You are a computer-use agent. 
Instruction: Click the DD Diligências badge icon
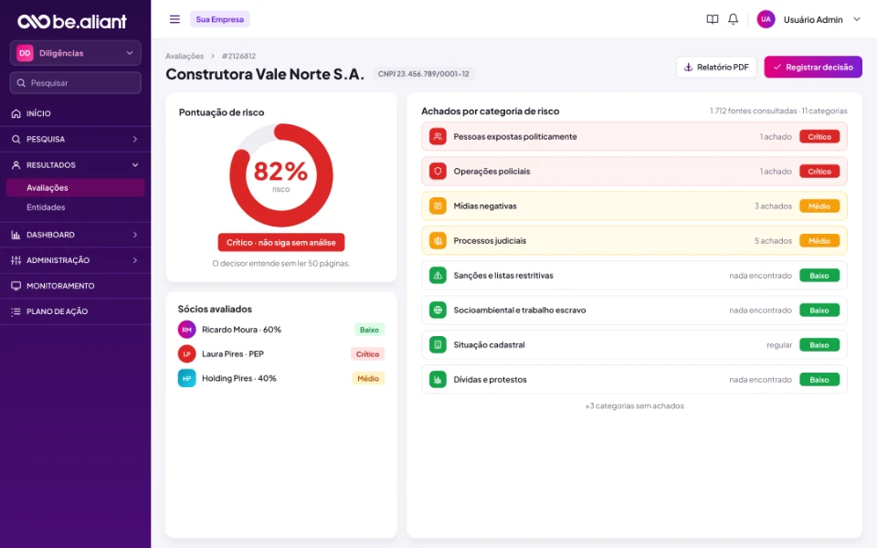(x=25, y=53)
